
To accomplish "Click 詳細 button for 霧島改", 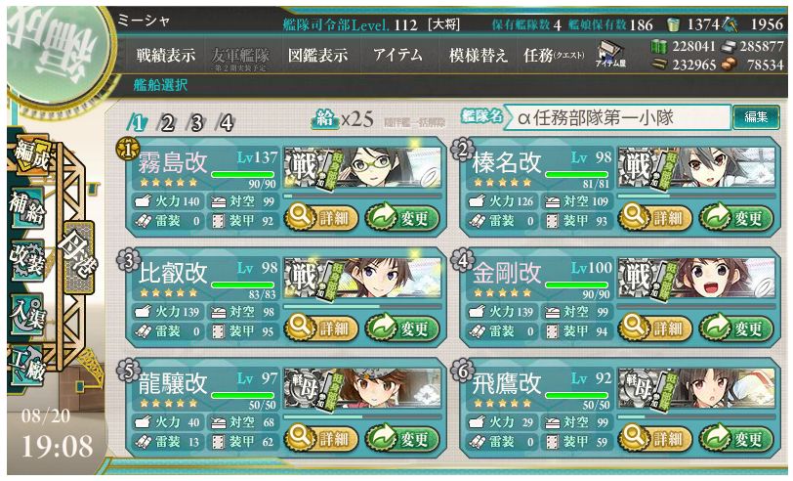I will [x=321, y=218].
